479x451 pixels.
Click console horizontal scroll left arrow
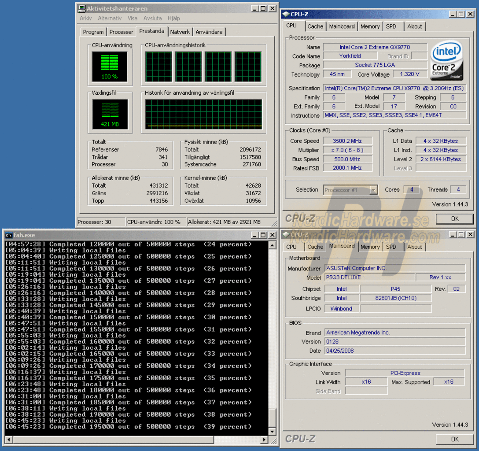tap(9, 440)
